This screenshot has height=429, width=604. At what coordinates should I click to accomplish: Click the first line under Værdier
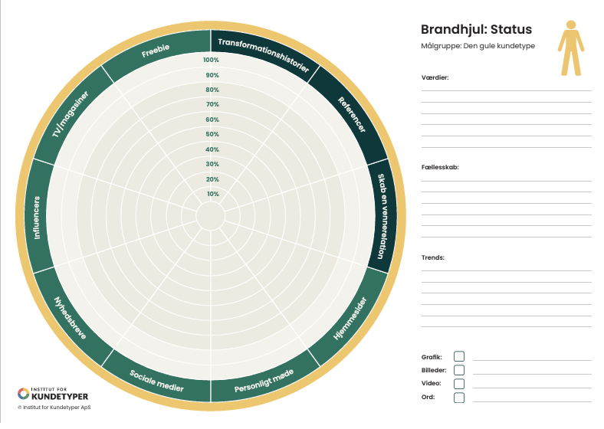(x=506, y=90)
